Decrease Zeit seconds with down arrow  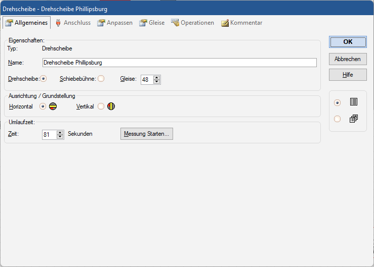[60, 137]
